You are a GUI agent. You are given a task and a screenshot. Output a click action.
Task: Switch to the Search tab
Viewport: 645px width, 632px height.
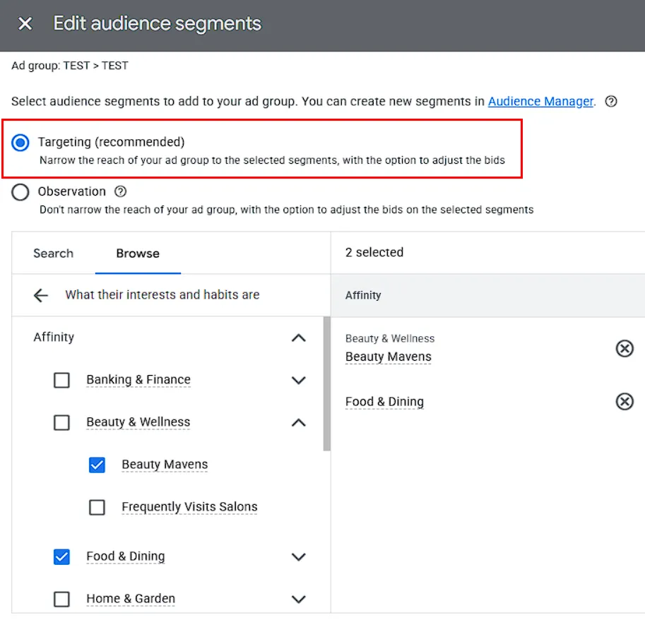(x=54, y=254)
